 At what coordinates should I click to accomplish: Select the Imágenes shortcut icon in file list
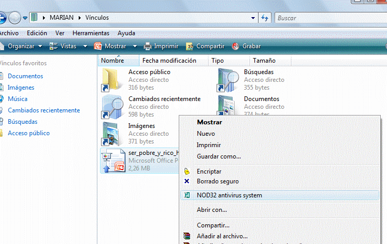tap(111, 134)
